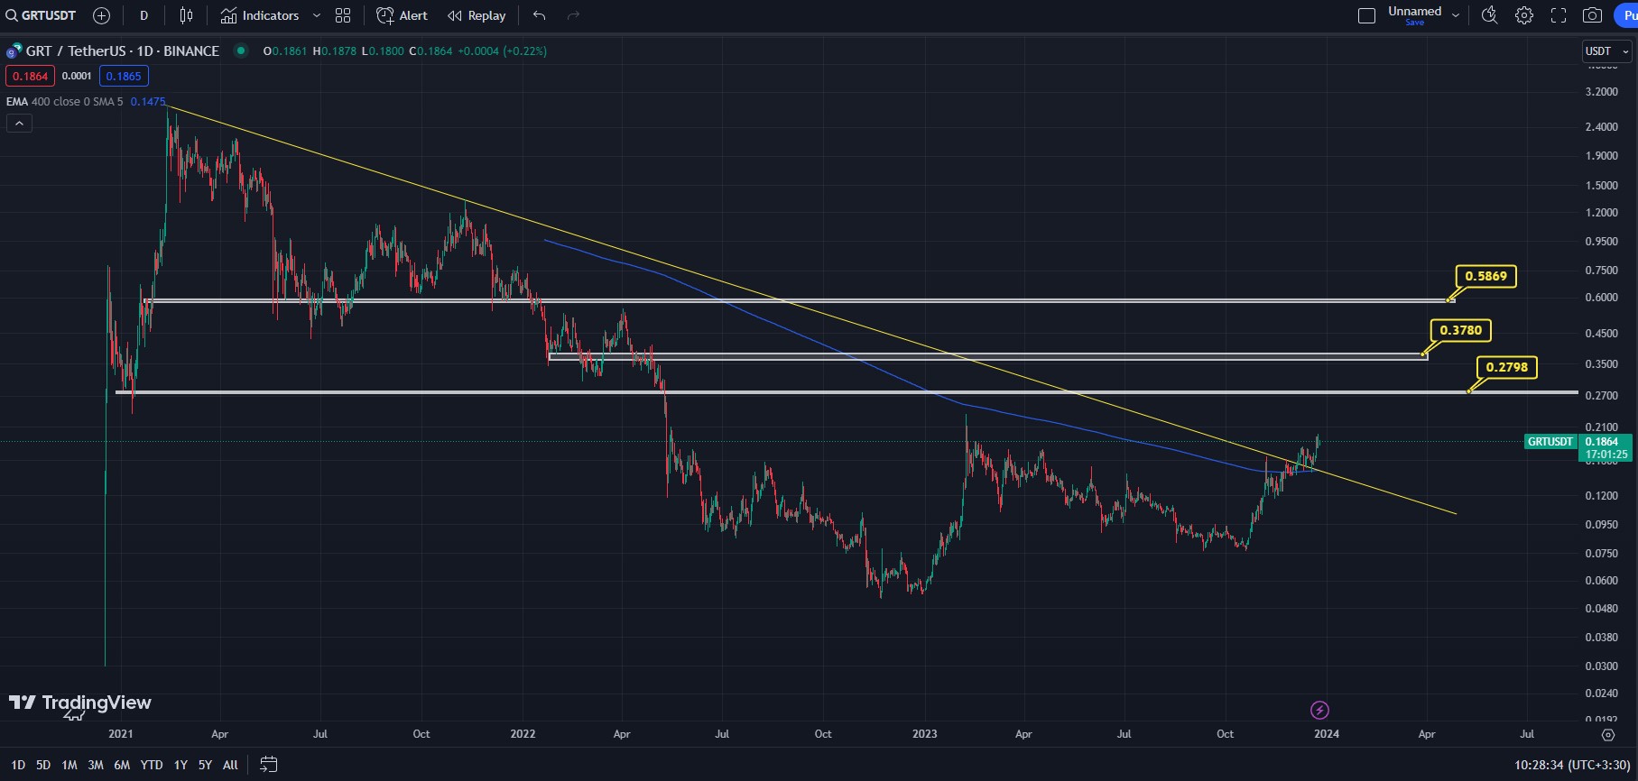Create an Alert

pyautogui.click(x=403, y=15)
